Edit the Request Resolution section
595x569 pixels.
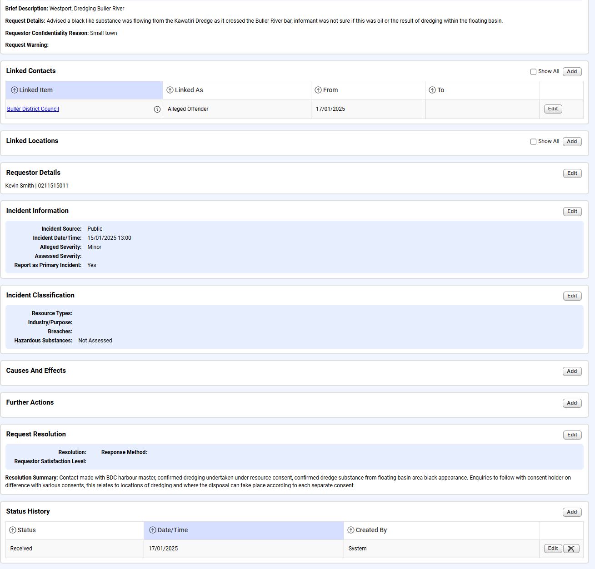(572, 435)
